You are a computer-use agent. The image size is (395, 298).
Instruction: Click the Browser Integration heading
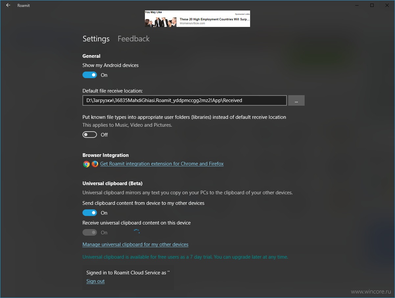coord(105,155)
